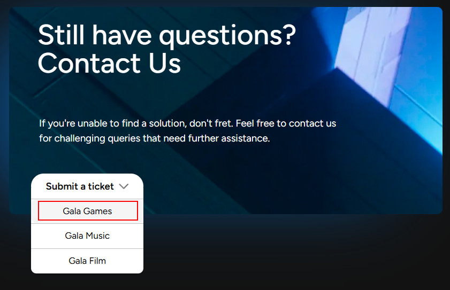Viewport: 450px width, 290px height.
Task: Select Gala Games from the ticket list
Action: click(88, 211)
